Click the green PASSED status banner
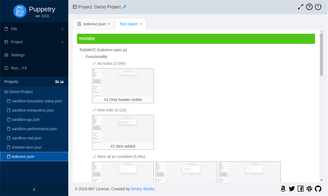This screenshot has width=328, height=196. click(x=196, y=39)
